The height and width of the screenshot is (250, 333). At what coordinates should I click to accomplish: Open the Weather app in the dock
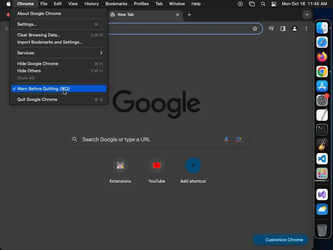322,209
